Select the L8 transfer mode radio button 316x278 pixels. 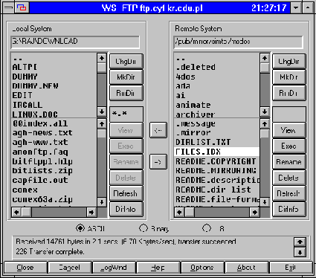pos(207,228)
